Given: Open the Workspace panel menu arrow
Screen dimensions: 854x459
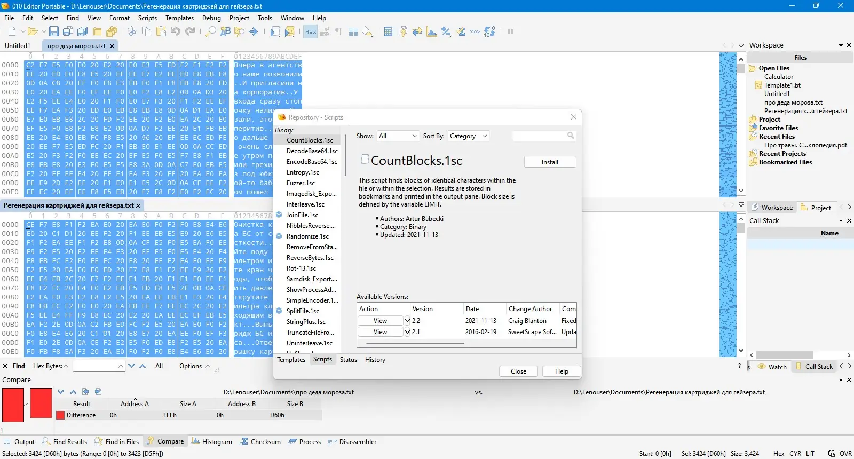Looking at the screenshot, I should coord(841,45).
